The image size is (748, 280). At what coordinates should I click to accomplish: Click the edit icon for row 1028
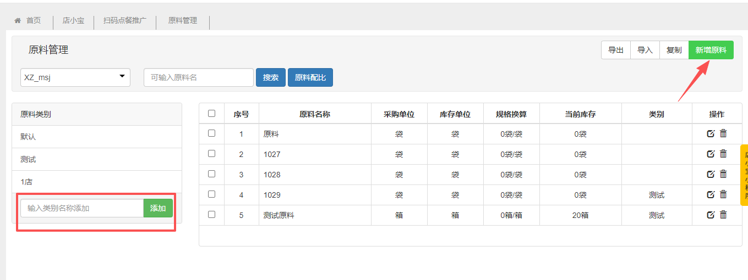point(711,174)
